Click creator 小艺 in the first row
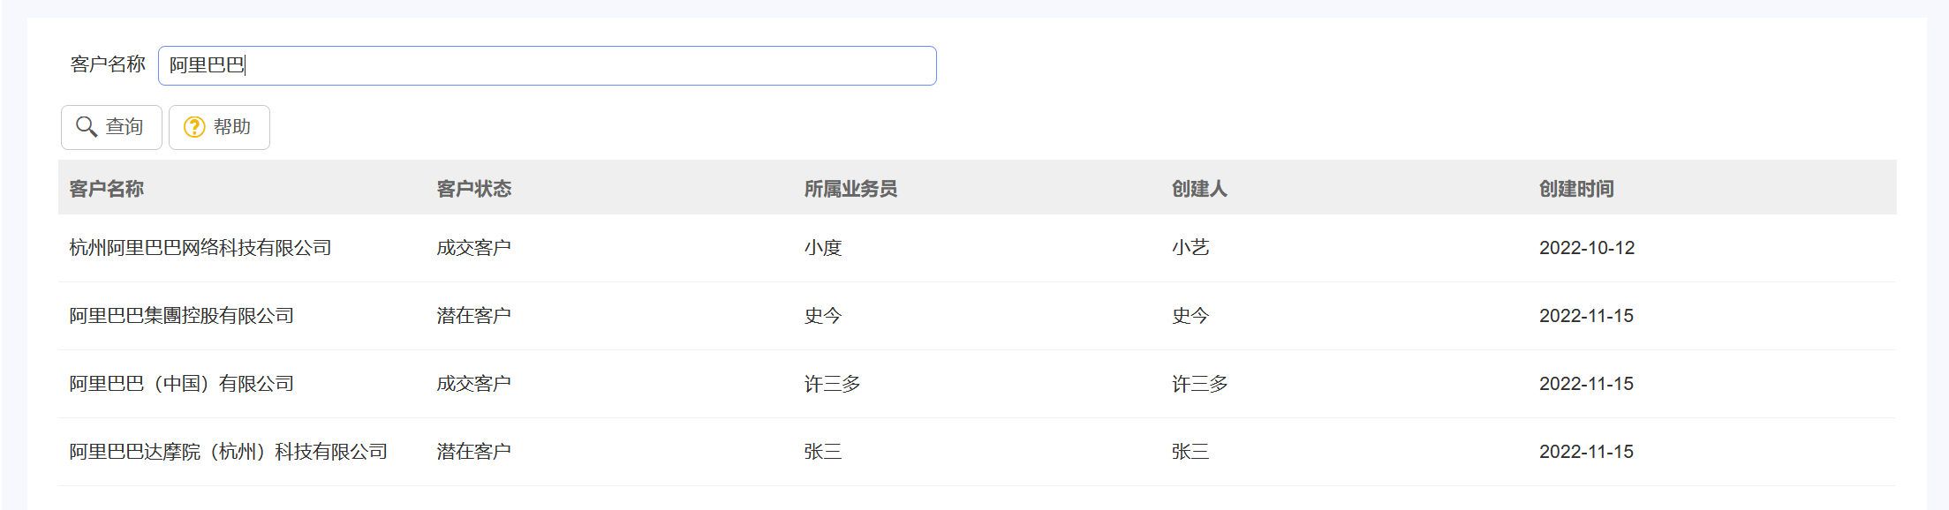The image size is (1949, 510). point(1190,248)
